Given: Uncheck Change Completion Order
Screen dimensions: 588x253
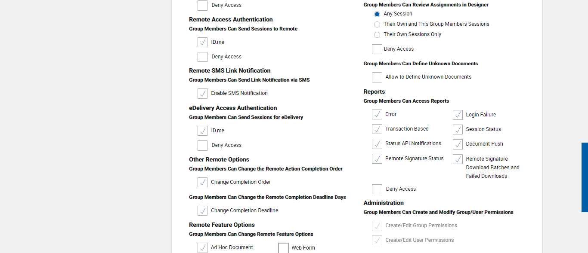Looking at the screenshot, I should [203, 183].
